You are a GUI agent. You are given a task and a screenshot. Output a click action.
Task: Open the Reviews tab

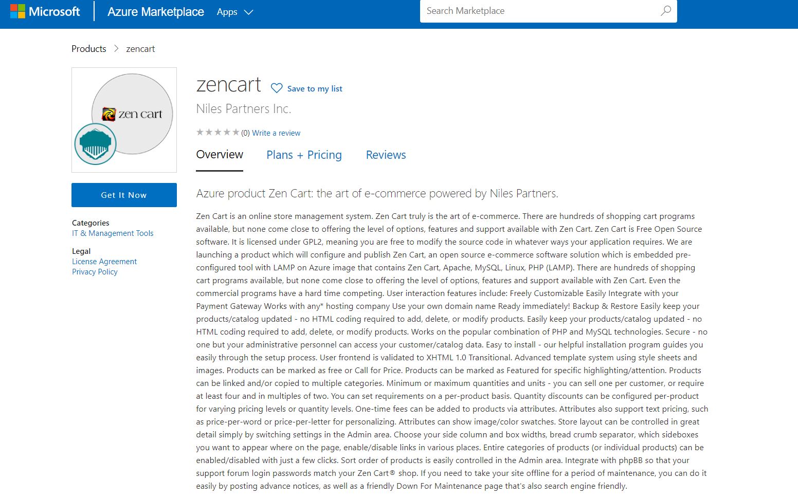coord(386,155)
